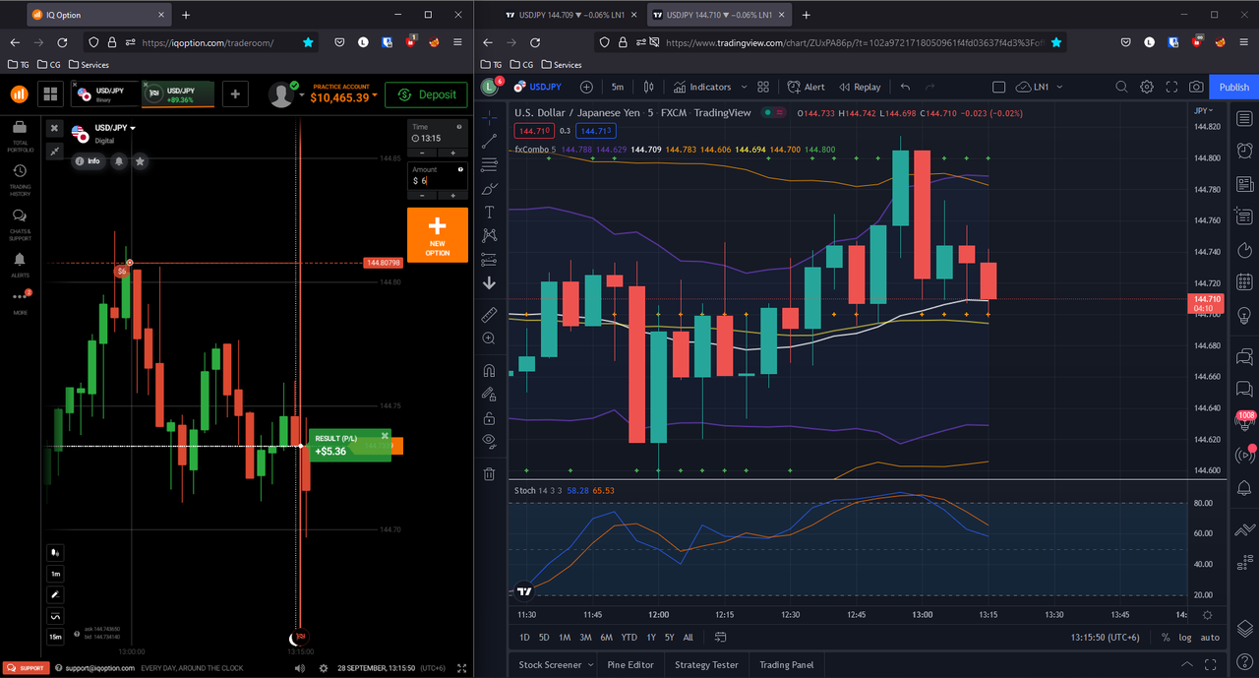The image size is (1259, 678).
Task: Open the 1m candle interval selector
Action: pos(56,574)
